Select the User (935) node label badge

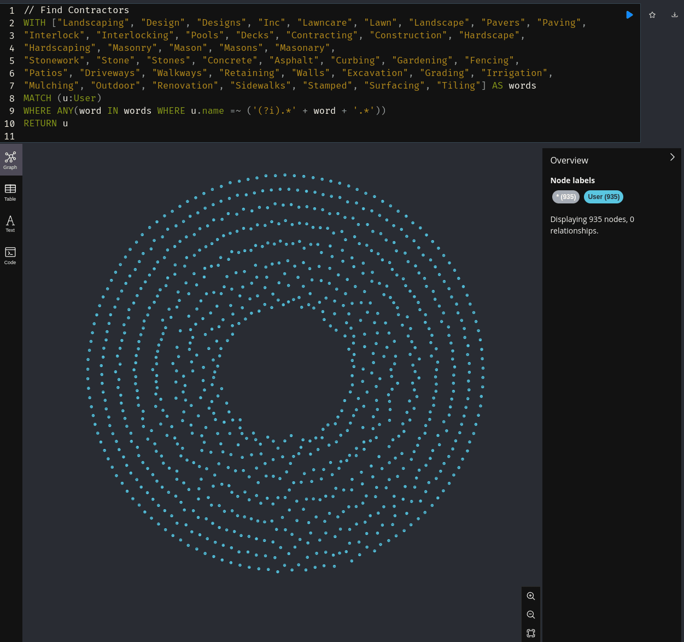click(x=604, y=197)
